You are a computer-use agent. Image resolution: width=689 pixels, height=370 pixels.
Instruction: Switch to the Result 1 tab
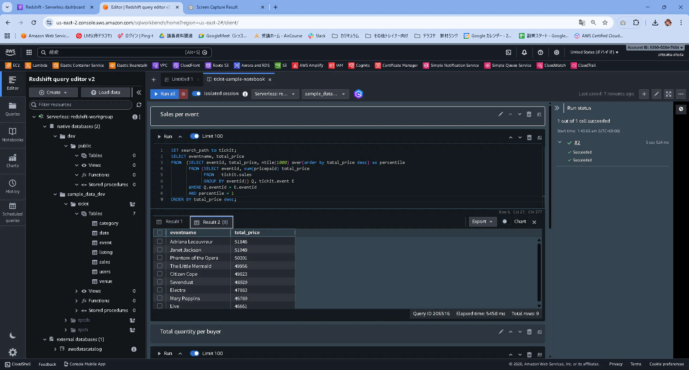pos(171,222)
